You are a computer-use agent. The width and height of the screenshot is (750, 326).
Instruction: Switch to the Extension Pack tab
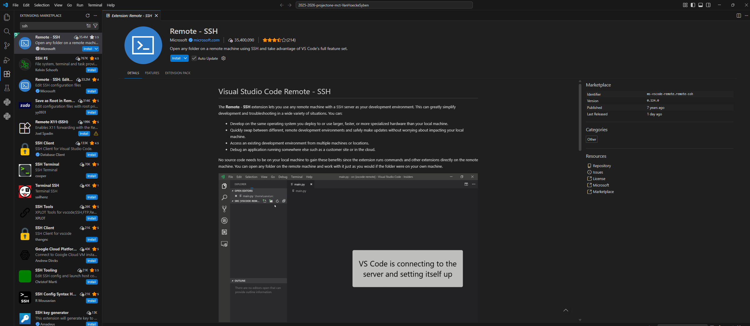(x=177, y=73)
